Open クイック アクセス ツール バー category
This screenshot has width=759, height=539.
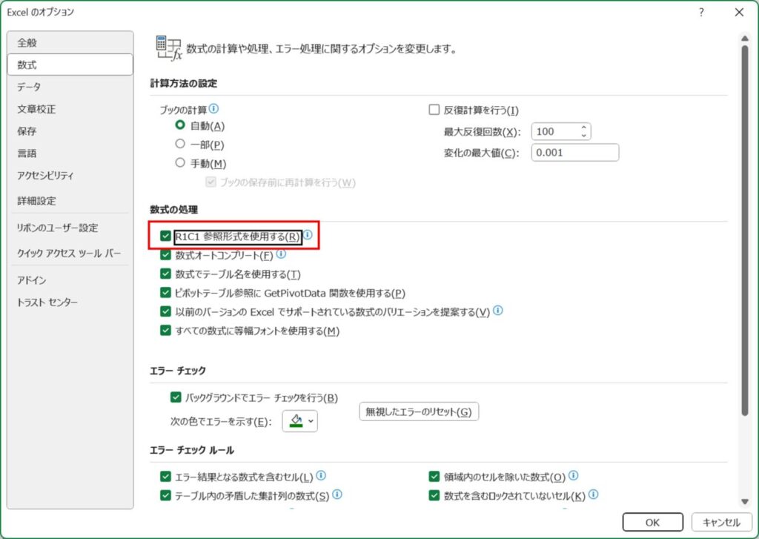click(70, 253)
